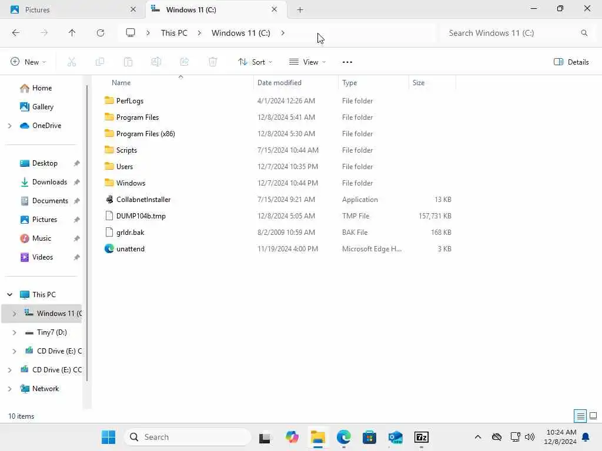Image resolution: width=602 pixels, height=451 pixels.
Task: Click the Paste clipboard icon
Action: (128, 62)
